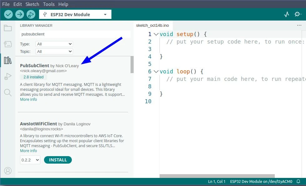Click the Upload arrow button

[20, 14]
